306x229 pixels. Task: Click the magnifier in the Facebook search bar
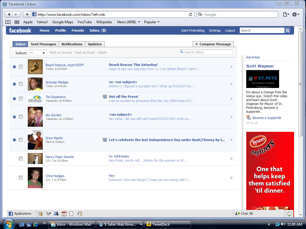287,30
